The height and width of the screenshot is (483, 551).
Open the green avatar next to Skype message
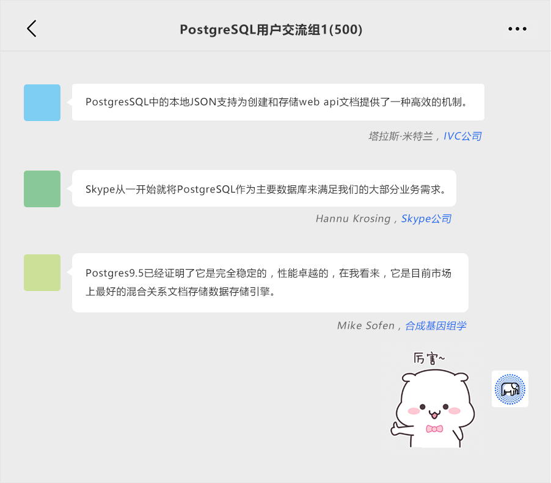coord(42,189)
